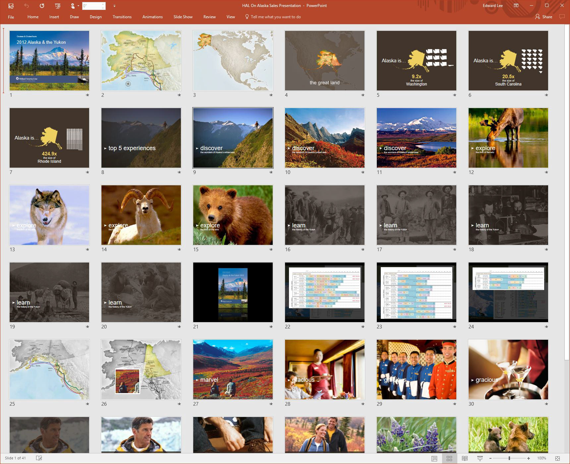This screenshot has width=570, height=464.
Task: Click the Touch/Mouse Mode hand icon
Action: (73, 6)
